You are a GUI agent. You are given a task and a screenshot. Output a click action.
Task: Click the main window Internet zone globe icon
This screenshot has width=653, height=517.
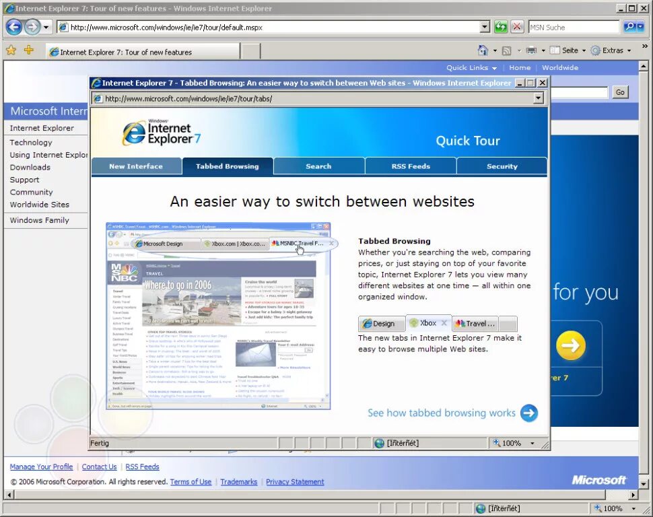(x=481, y=509)
